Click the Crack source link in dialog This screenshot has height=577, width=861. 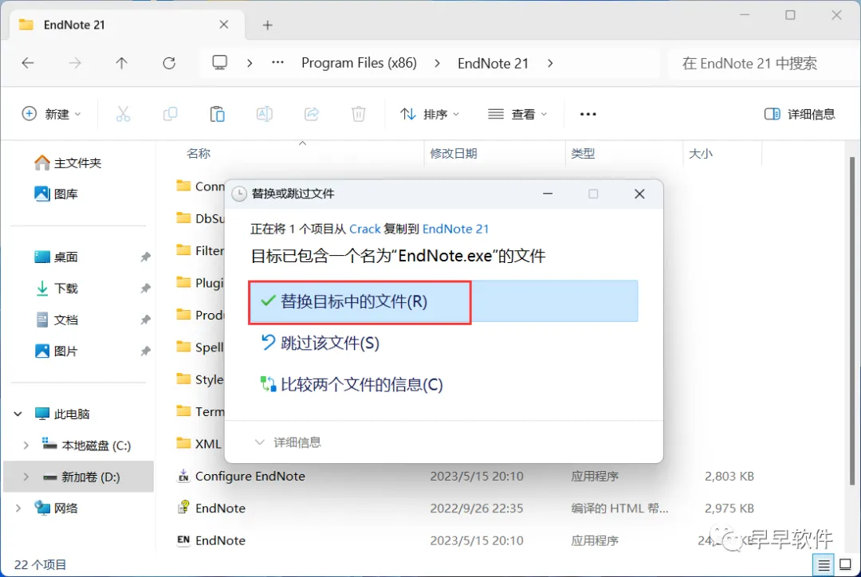(x=365, y=229)
